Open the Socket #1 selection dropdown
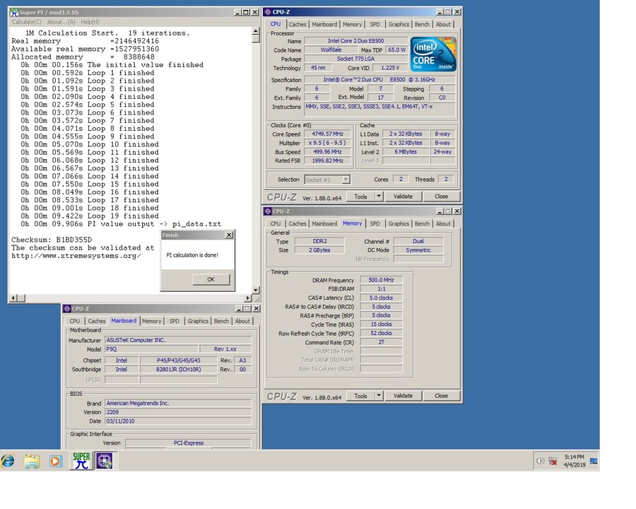This screenshot has height=509, width=636. point(327,180)
